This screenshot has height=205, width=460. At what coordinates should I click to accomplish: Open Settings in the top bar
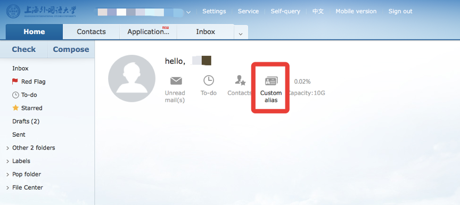[x=214, y=11]
